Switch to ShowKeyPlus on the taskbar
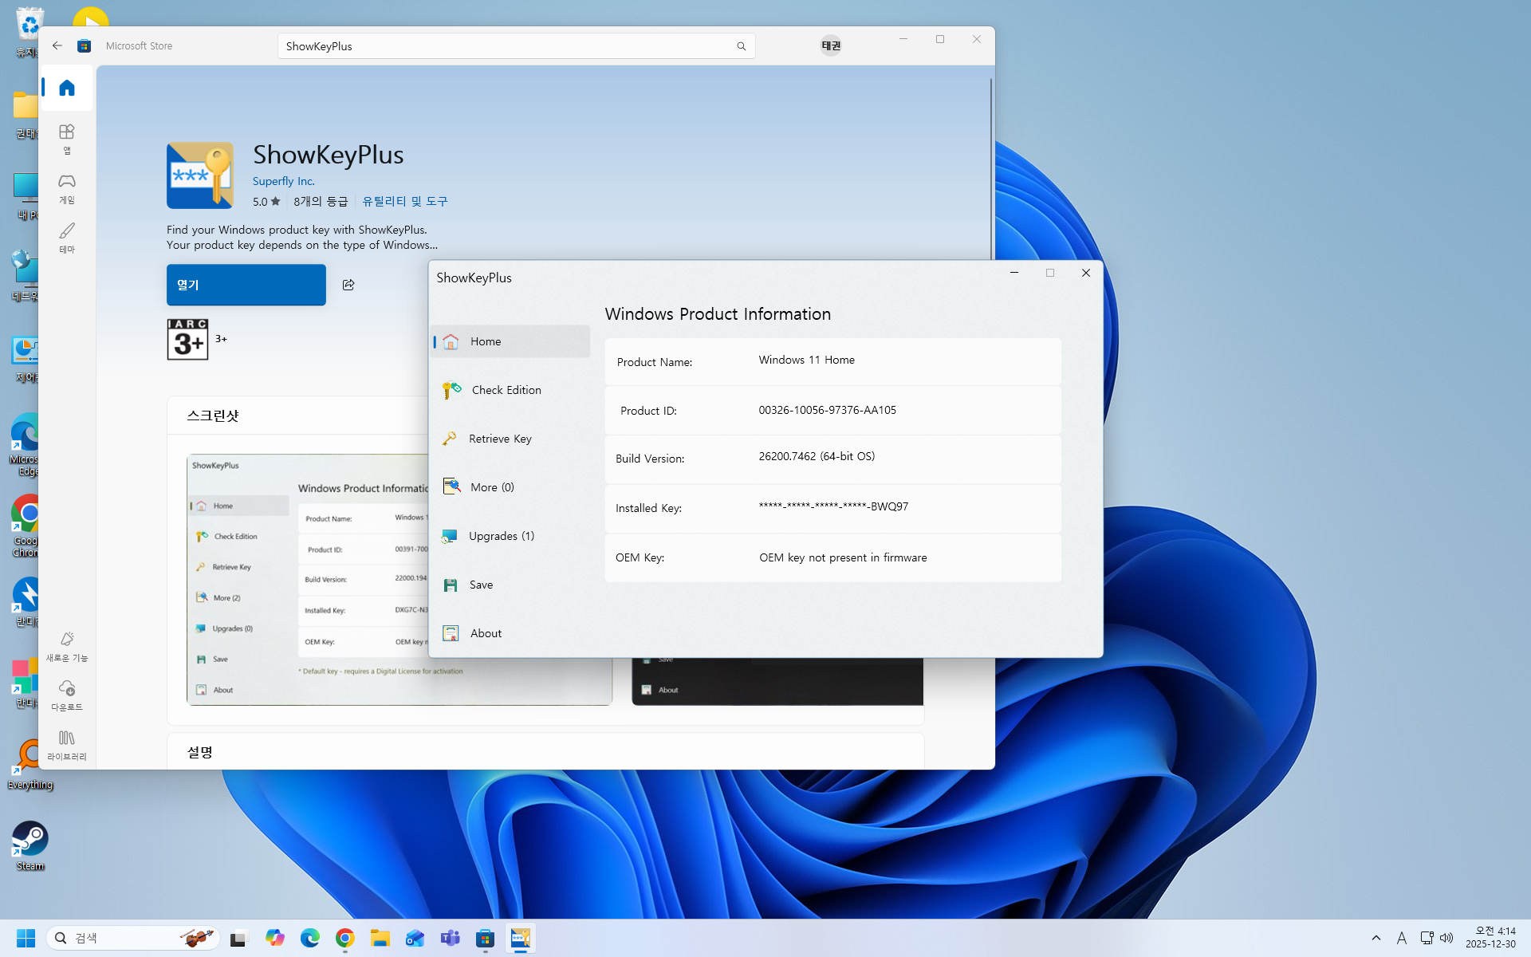 521,938
